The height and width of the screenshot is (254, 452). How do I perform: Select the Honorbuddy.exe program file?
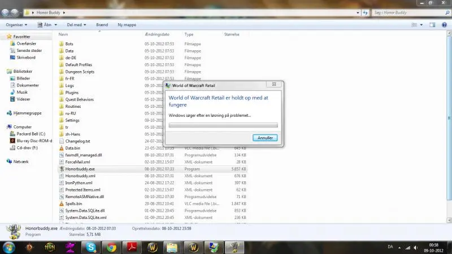tap(80, 169)
